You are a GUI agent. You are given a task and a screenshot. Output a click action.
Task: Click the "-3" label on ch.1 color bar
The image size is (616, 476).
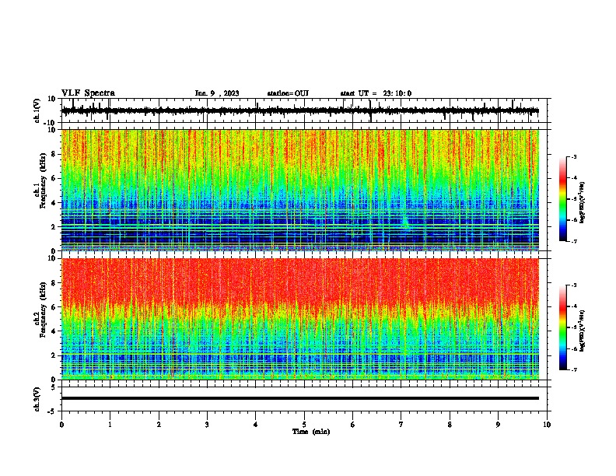coord(573,156)
